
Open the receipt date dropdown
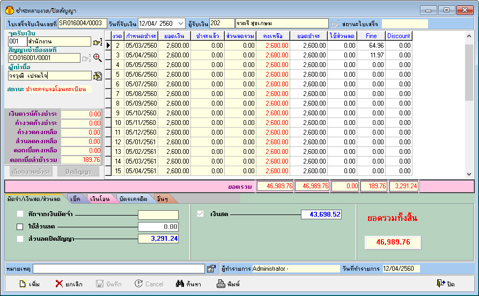point(181,24)
